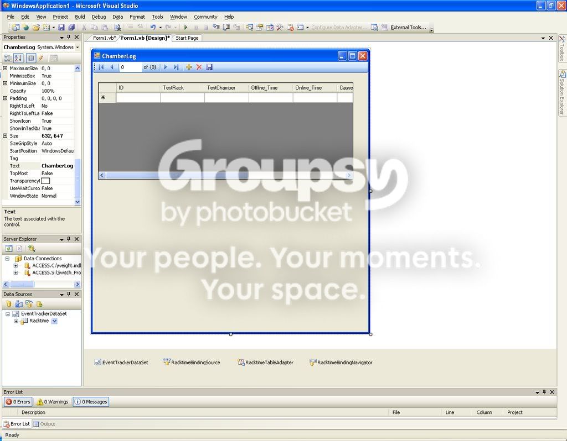The width and height of the screenshot is (567, 441).
Task: Open the Community menu
Action: (x=205, y=17)
